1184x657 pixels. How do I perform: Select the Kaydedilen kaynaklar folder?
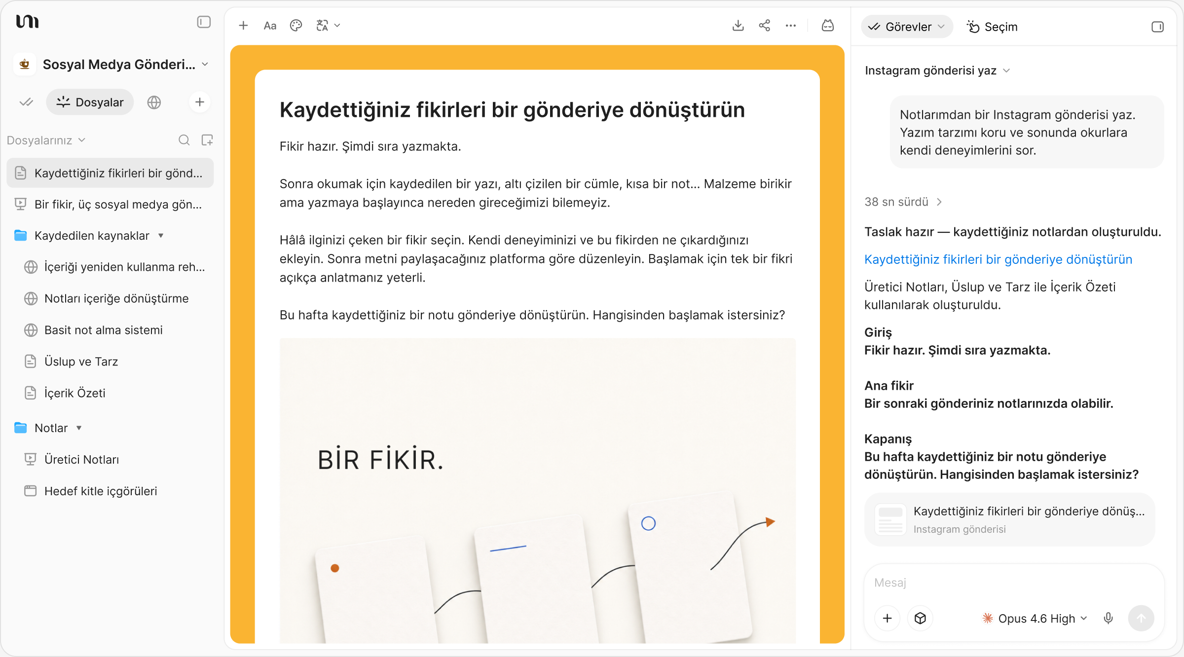92,236
